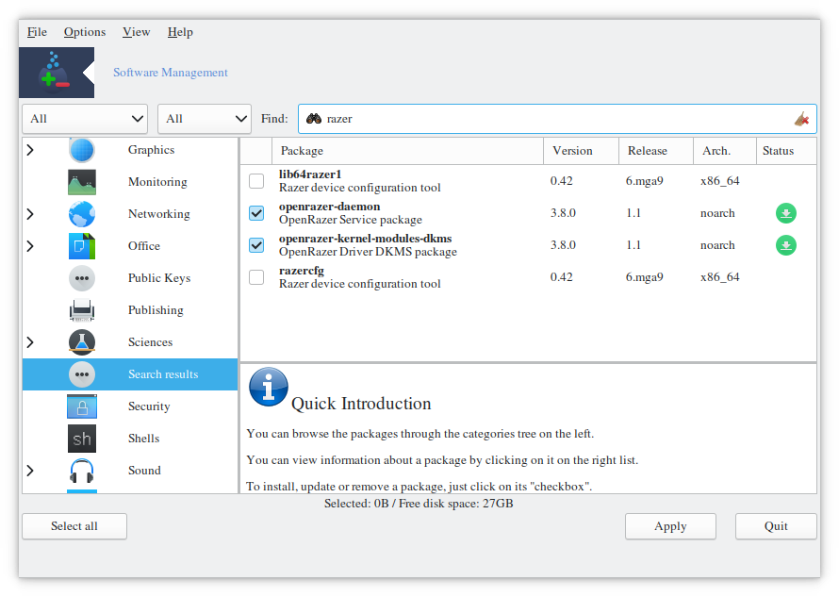The height and width of the screenshot is (597, 839).
Task: Select the Monitoring category label
Action: tap(157, 182)
